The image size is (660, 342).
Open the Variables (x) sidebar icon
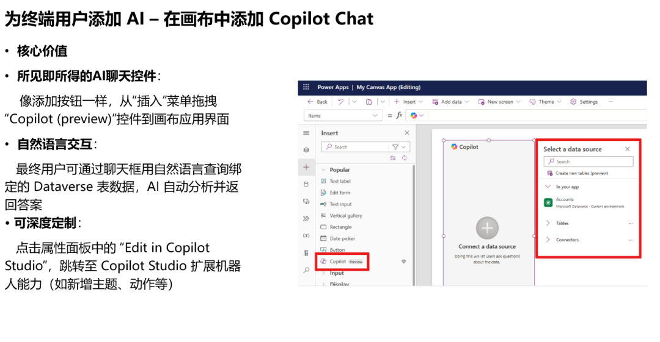(306, 235)
